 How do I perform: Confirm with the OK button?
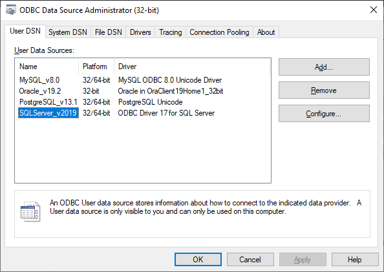click(x=198, y=260)
